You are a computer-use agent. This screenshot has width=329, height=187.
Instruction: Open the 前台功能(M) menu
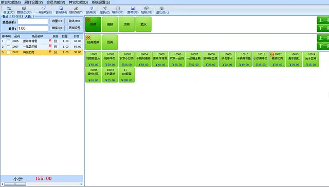tap(10, 2)
